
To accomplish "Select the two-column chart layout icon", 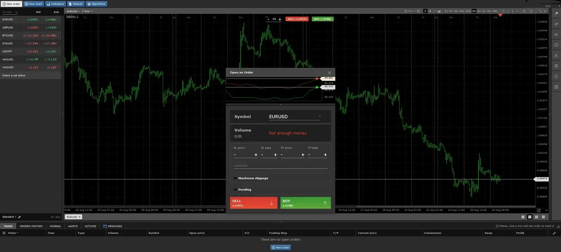I will tap(536, 217).
